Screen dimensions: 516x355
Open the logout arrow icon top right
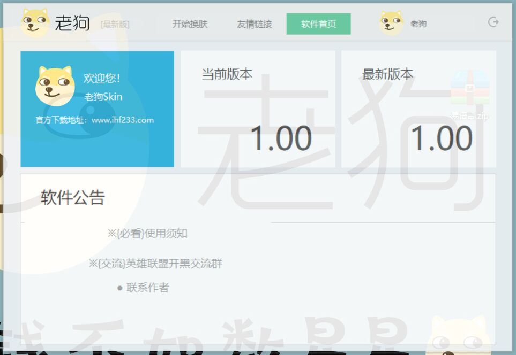coord(492,22)
